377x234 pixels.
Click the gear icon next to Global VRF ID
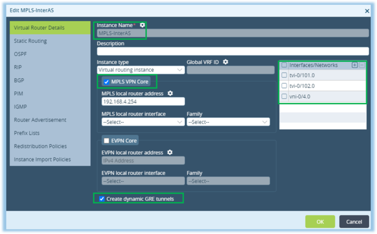(x=226, y=62)
